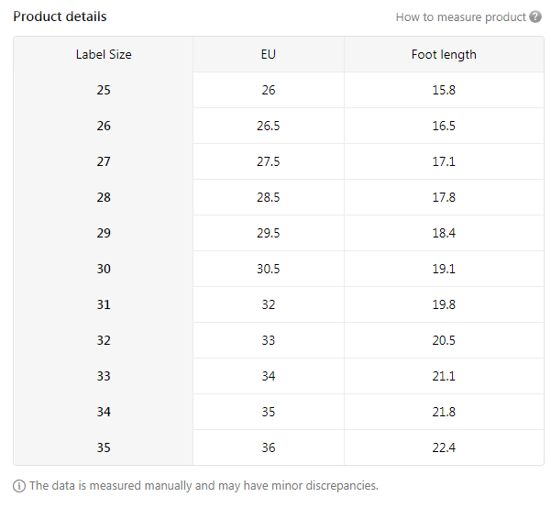Click EU size 29.5 cell
This screenshot has width=551, height=508.
(268, 233)
